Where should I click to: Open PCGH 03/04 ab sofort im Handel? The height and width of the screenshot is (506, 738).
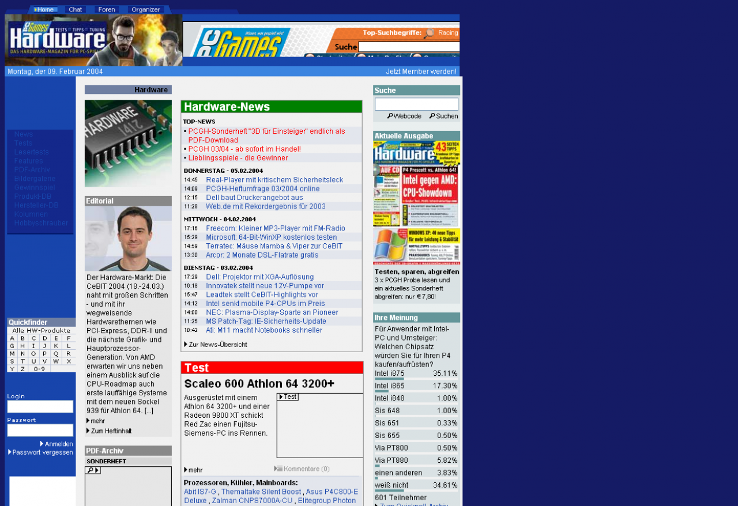(x=244, y=149)
